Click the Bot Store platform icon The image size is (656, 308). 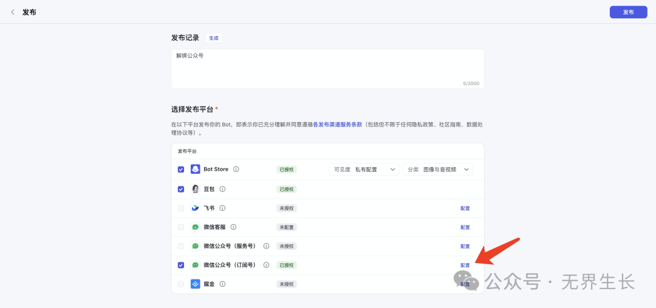tap(196, 169)
